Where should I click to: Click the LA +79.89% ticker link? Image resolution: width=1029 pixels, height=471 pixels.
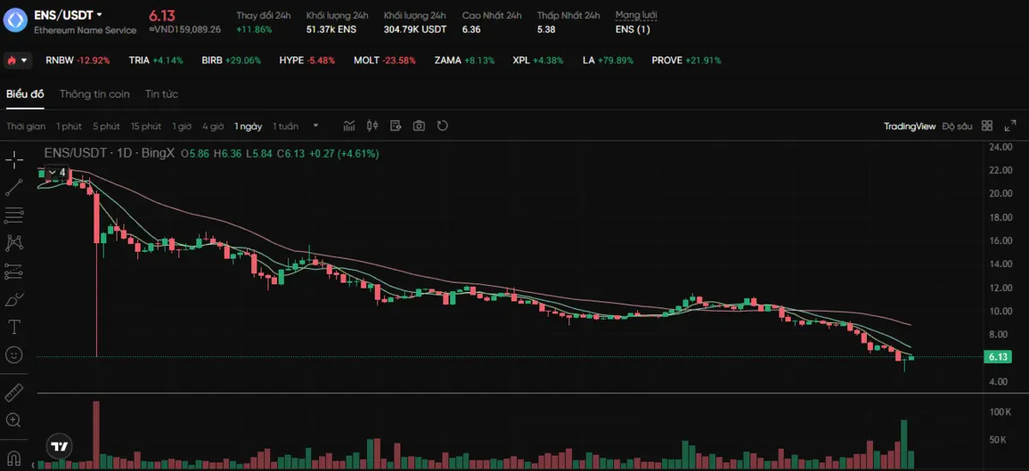(x=608, y=61)
